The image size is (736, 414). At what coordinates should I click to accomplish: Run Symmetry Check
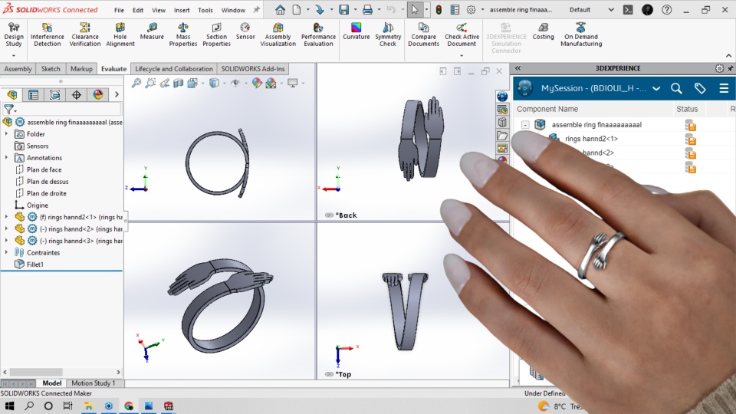(388, 34)
